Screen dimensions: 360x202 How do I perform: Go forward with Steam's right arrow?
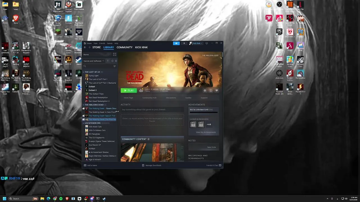(89, 47)
